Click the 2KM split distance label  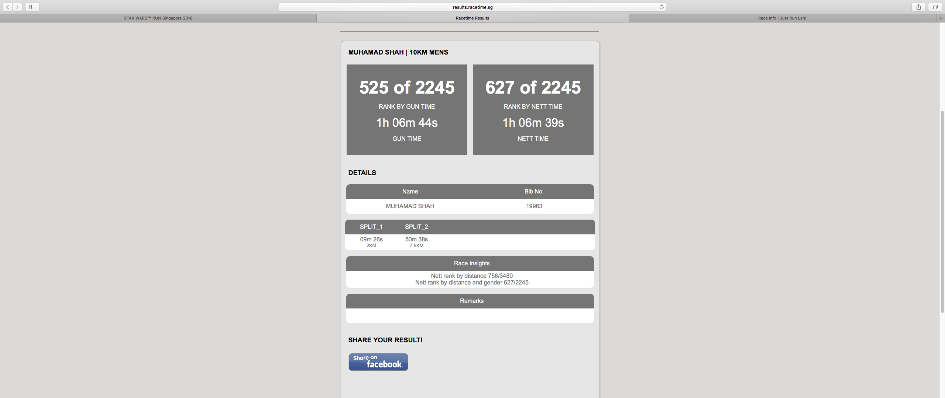371,246
